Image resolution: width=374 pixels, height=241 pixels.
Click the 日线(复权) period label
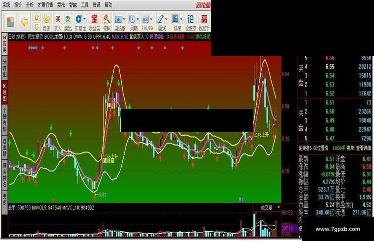pos(17,37)
